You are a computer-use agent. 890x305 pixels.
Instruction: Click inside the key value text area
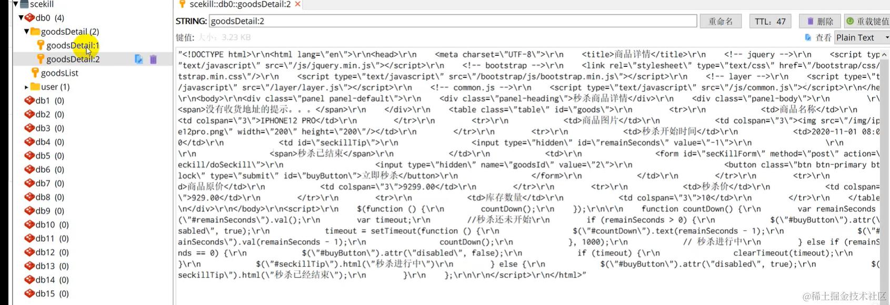pyautogui.click(x=528, y=176)
